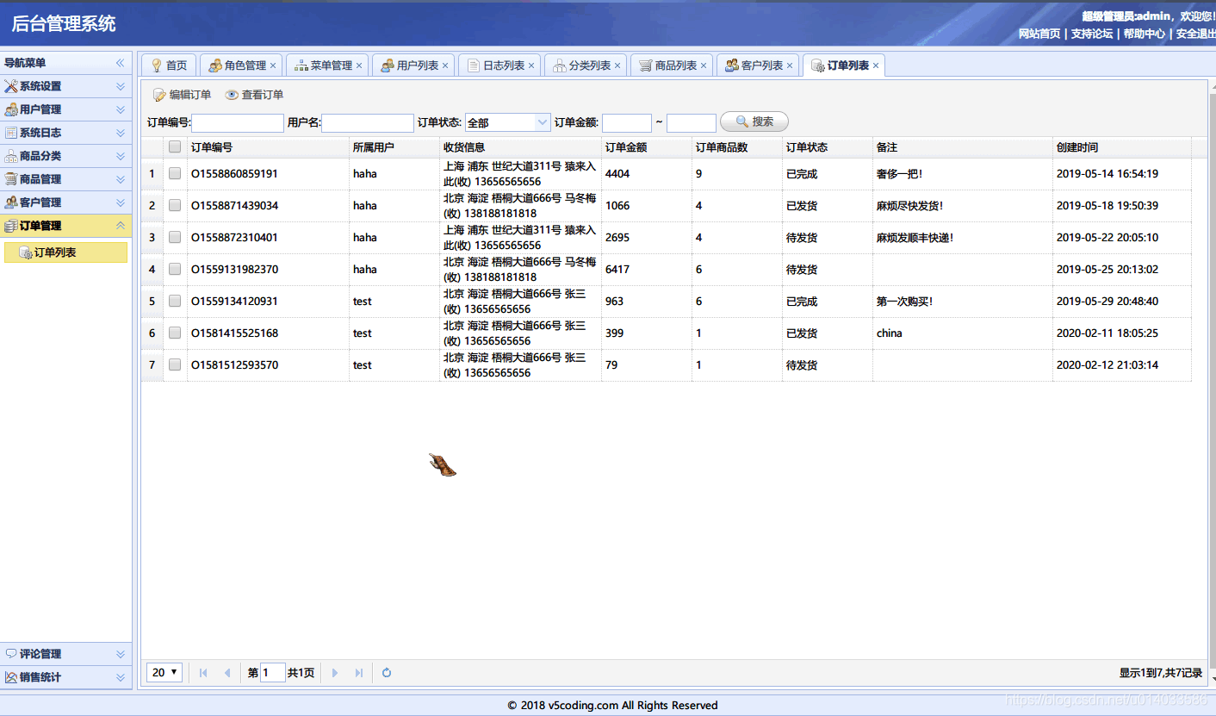Close the 分类列表 tab with its x
Viewport: 1216px width, 716px height.
[x=617, y=65]
